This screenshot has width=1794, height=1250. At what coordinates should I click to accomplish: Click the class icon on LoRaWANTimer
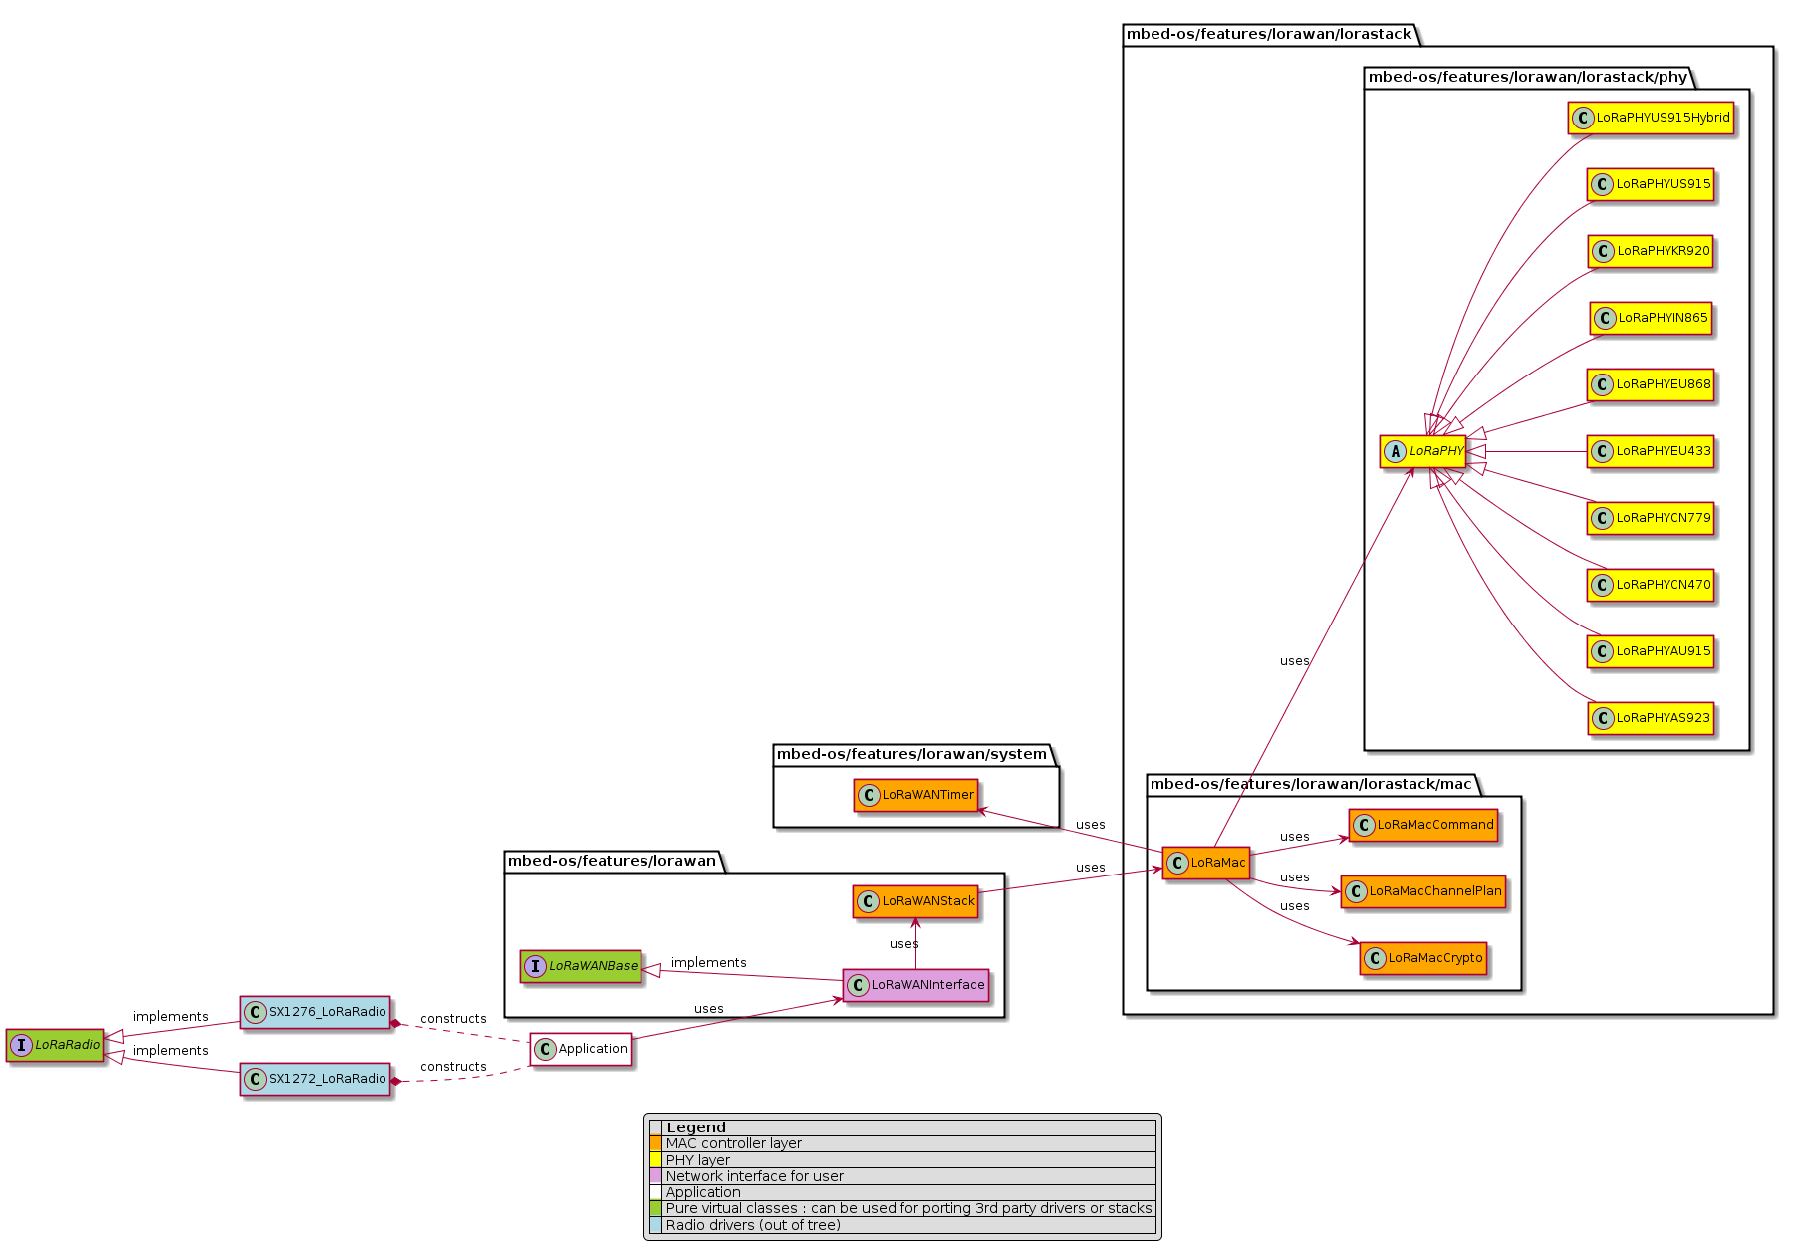(869, 795)
